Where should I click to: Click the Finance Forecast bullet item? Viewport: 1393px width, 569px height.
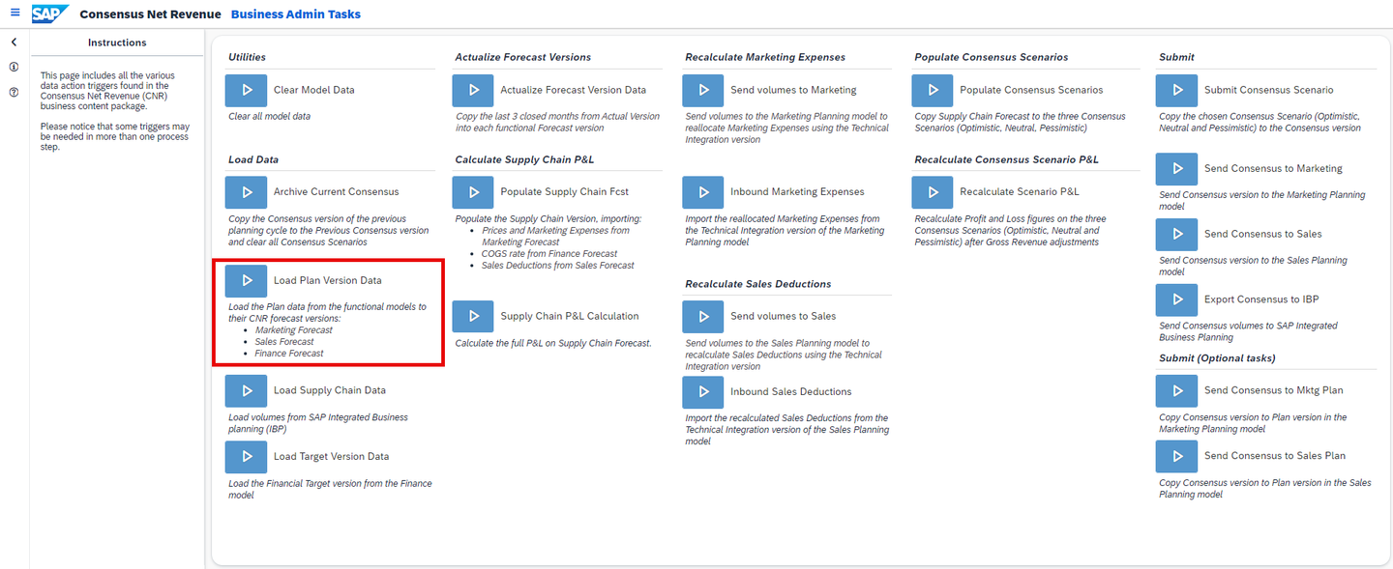(x=289, y=354)
